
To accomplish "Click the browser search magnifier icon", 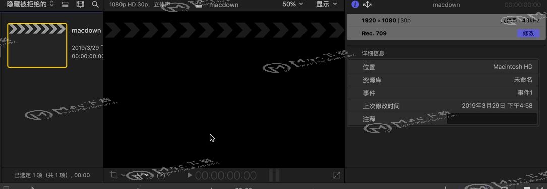I will pyautogui.click(x=95, y=4).
